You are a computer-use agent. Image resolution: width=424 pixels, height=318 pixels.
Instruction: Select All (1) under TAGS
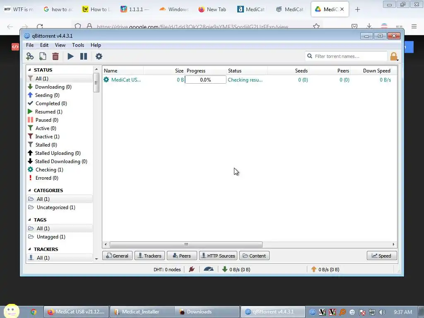point(60,229)
